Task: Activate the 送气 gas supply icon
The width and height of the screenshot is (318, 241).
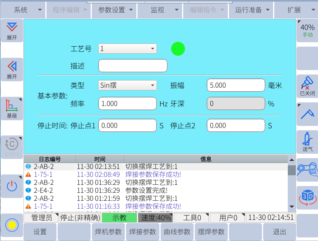Action: [x=307, y=142]
